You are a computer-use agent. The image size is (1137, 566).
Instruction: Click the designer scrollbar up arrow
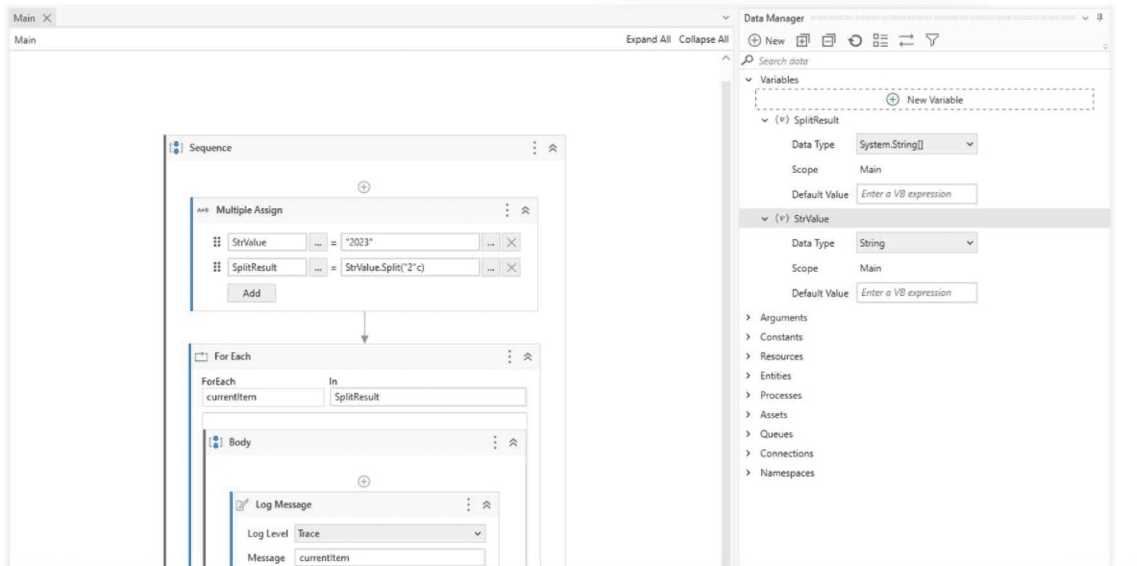(725, 60)
